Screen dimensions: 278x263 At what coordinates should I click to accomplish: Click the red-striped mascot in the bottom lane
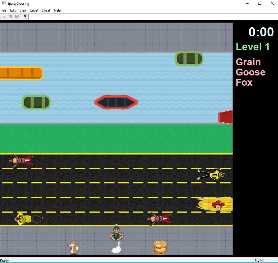pos(159,219)
